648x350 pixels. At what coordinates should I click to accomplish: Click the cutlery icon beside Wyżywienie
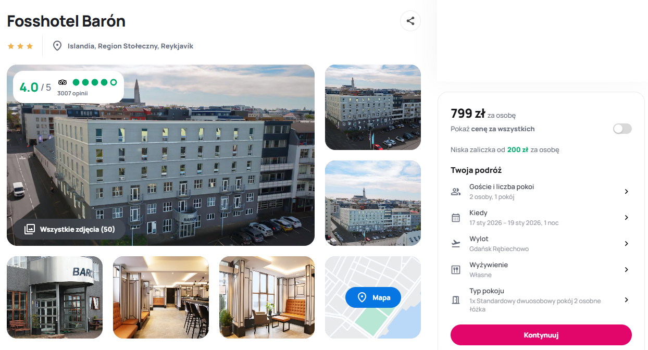pyautogui.click(x=456, y=270)
